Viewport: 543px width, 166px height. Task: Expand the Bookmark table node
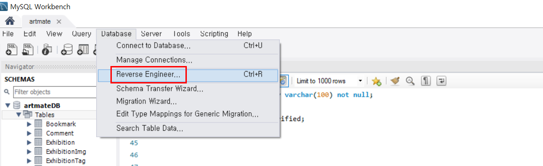pyautogui.click(x=29, y=124)
